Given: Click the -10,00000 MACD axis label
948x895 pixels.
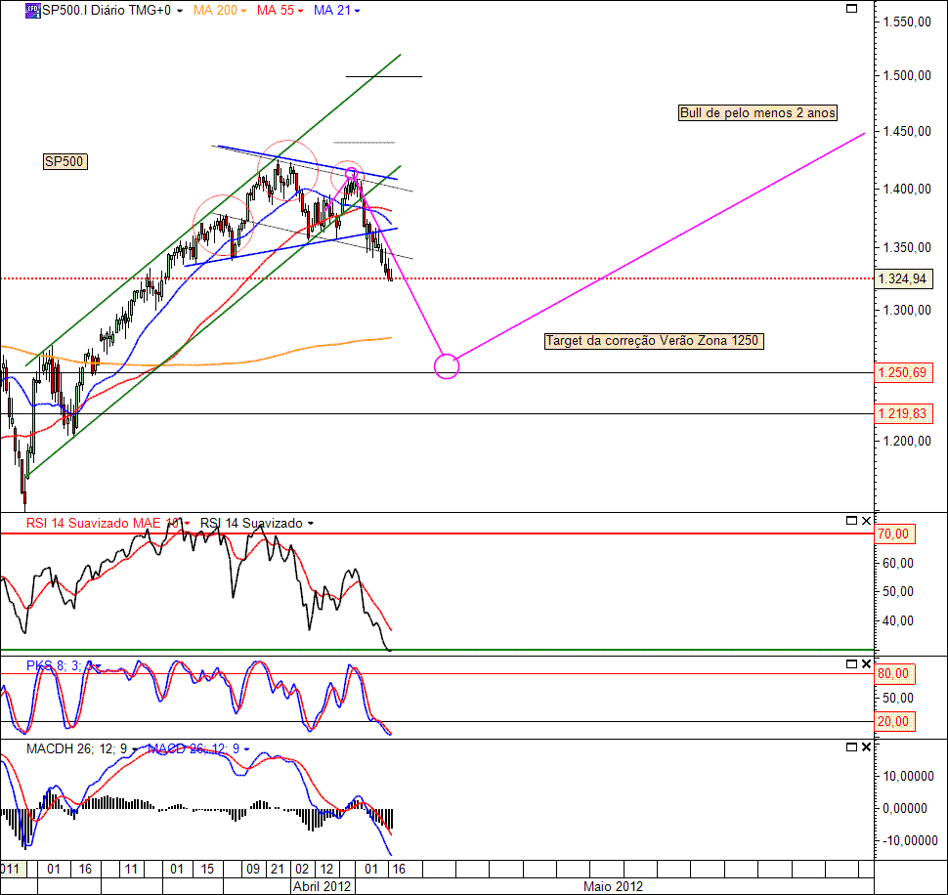Looking at the screenshot, I should [x=911, y=840].
